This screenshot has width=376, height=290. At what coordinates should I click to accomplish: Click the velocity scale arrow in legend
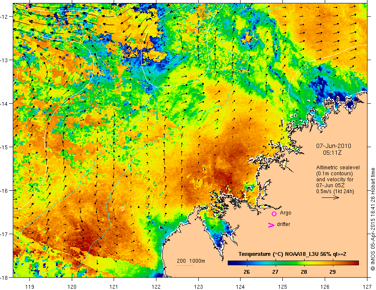click(x=330, y=197)
